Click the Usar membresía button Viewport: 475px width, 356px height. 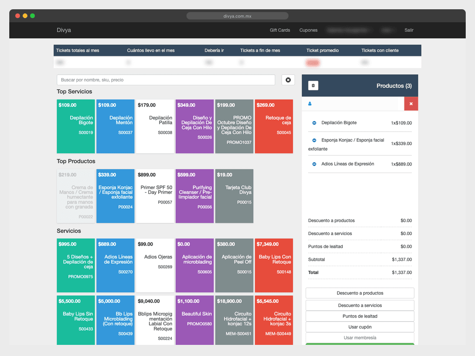tap(360, 337)
